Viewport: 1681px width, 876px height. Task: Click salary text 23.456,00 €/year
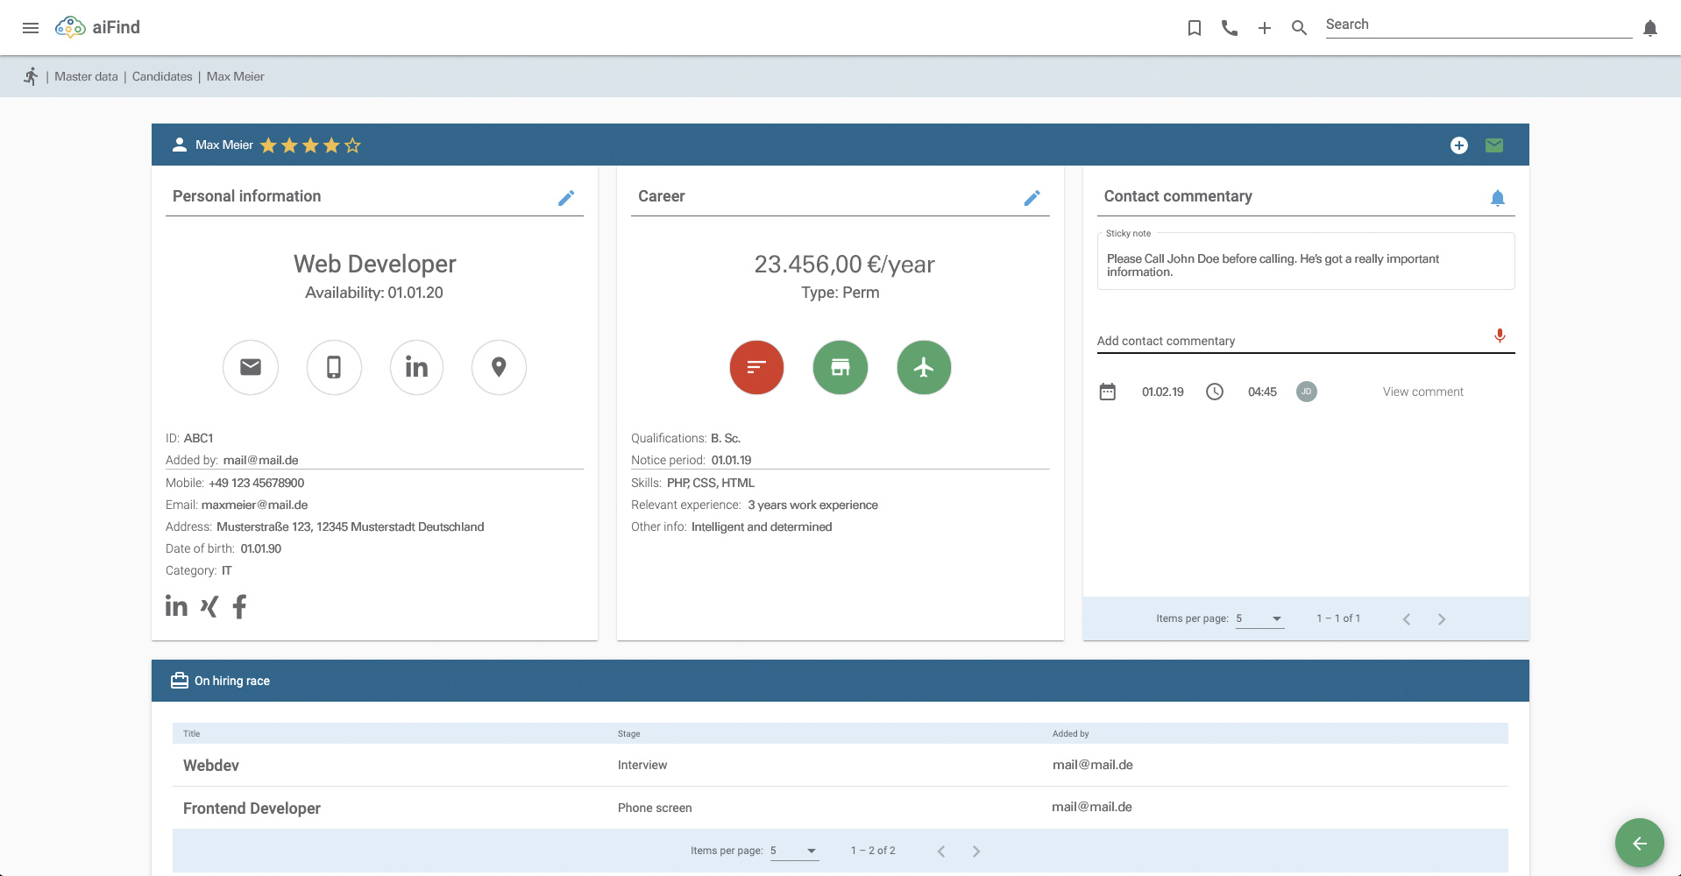pyautogui.click(x=844, y=265)
